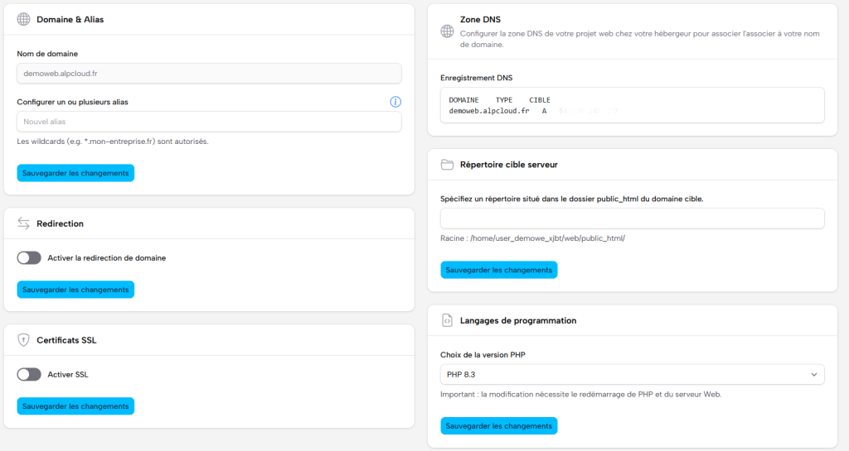Image resolution: width=849 pixels, height=451 pixels.
Task: Click the code file icon for Langages de programmation
Action: (x=447, y=320)
